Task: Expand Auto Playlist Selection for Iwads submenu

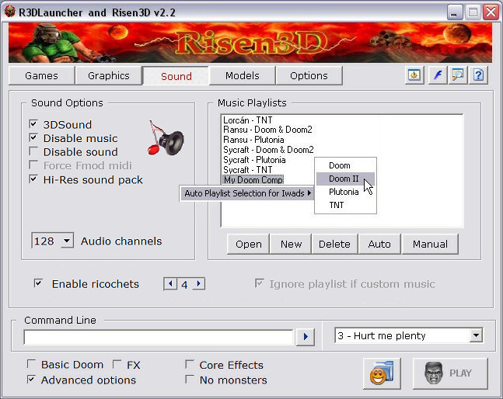Action: 248,193
